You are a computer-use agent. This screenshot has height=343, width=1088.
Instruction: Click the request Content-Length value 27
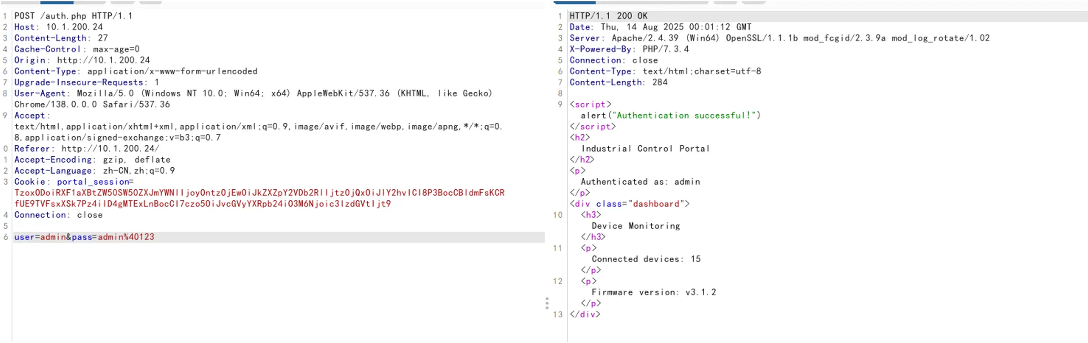(x=103, y=38)
